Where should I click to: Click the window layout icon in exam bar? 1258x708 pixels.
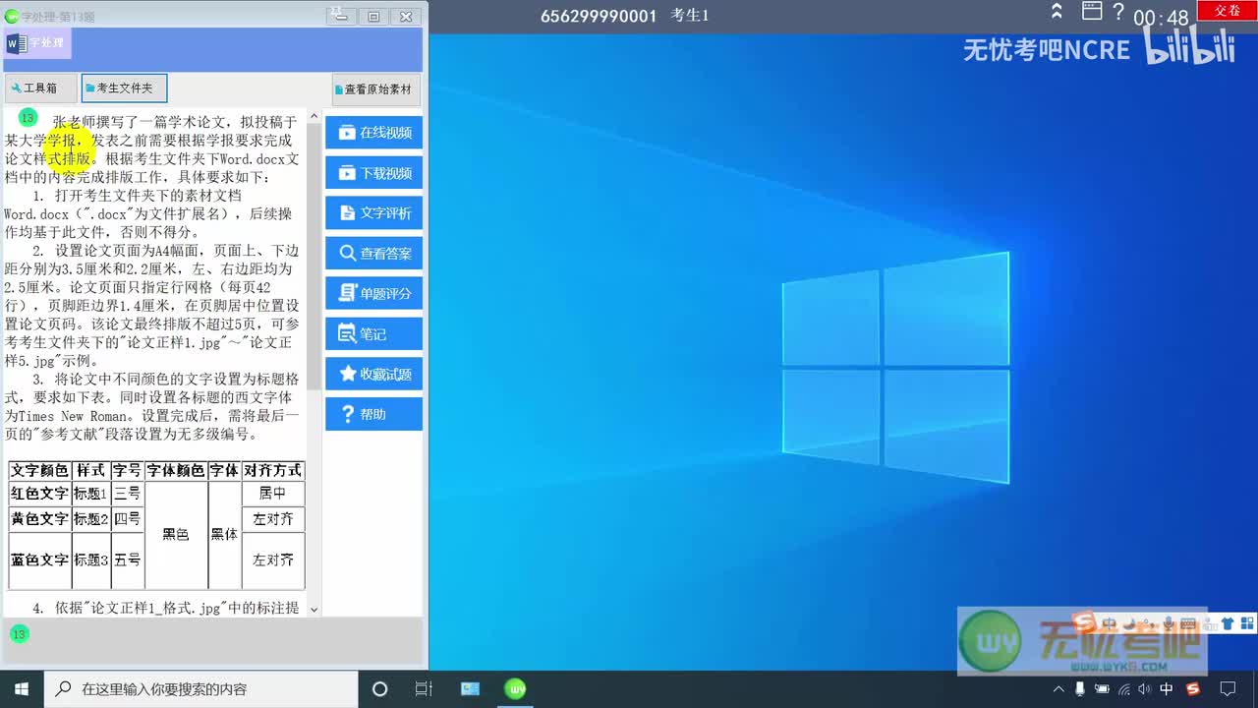point(1092,11)
